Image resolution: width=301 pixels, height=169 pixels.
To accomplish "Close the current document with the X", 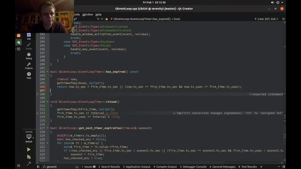I will 102,19.
